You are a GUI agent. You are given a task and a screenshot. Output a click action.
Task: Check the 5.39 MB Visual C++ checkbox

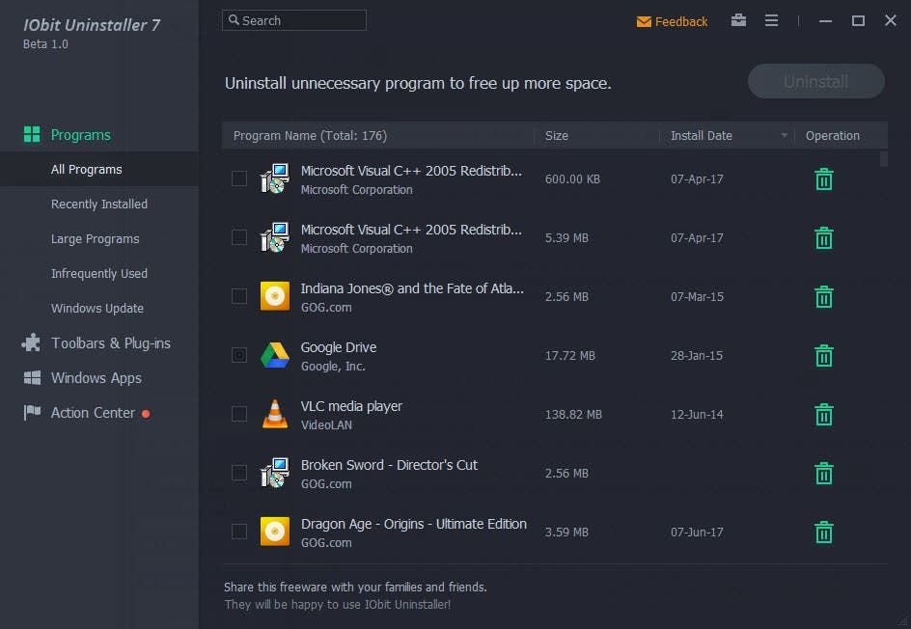pos(238,237)
